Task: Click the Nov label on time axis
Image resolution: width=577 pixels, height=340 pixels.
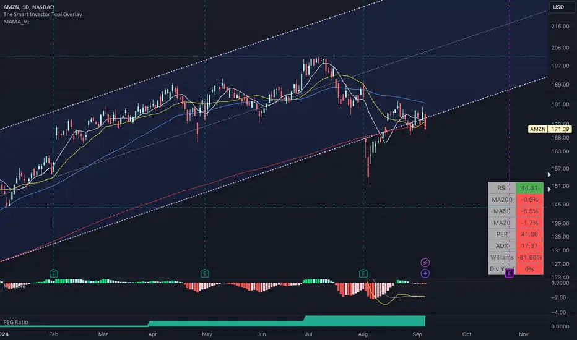Action: (523, 334)
